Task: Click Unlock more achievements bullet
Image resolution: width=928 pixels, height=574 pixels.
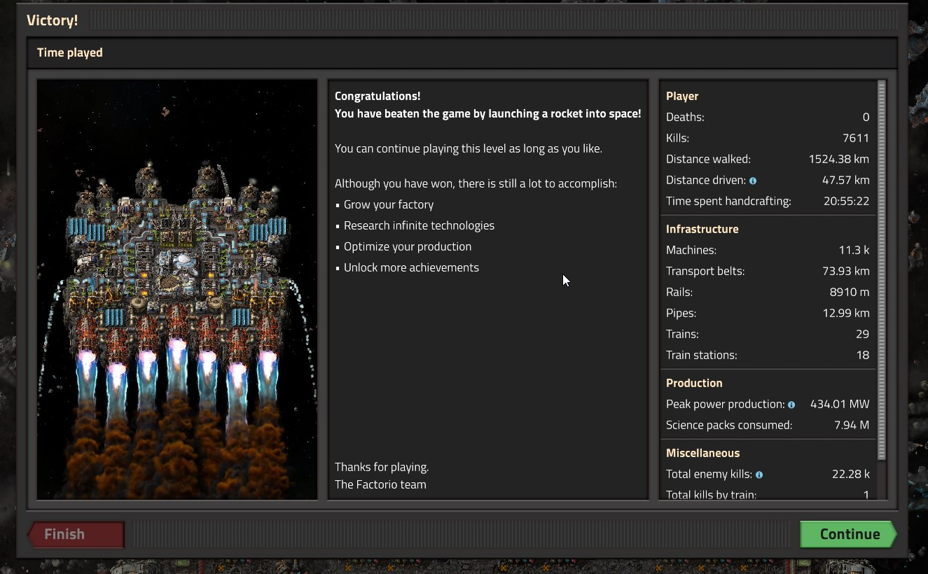Action: point(411,267)
